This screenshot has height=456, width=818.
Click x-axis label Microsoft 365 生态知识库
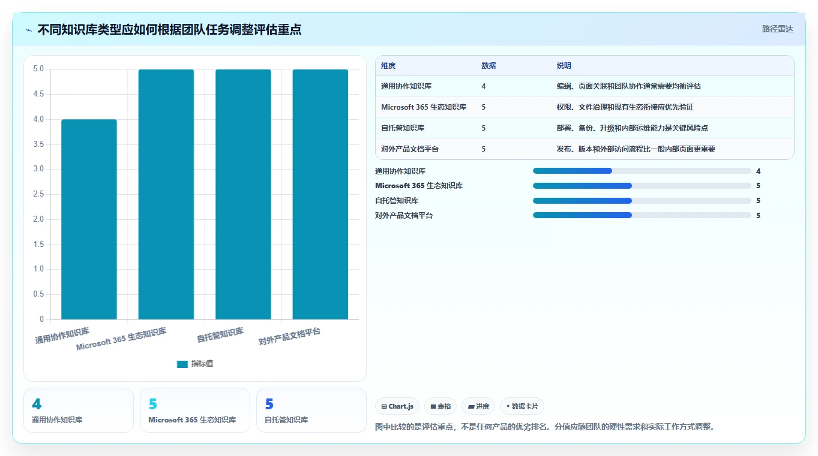pos(121,339)
